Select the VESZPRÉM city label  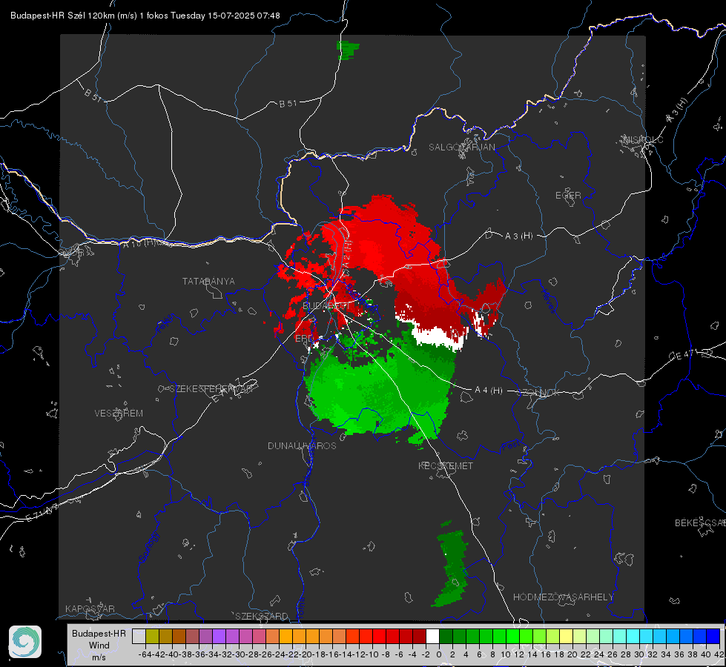[119, 413]
